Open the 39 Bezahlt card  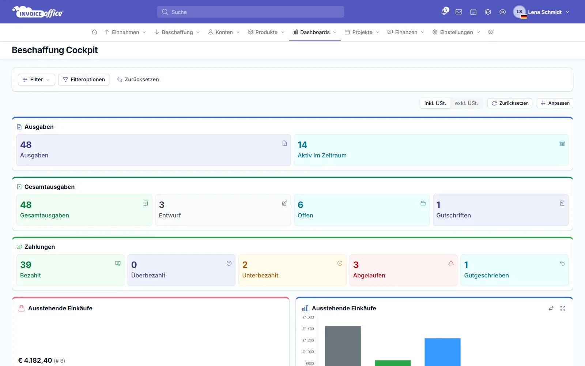pyautogui.click(x=71, y=270)
